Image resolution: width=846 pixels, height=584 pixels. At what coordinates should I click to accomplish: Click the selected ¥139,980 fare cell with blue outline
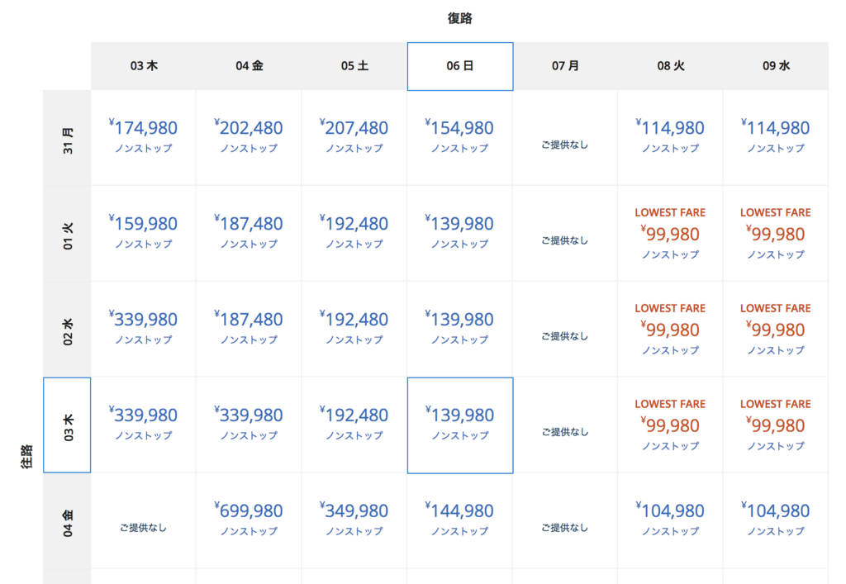point(460,425)
